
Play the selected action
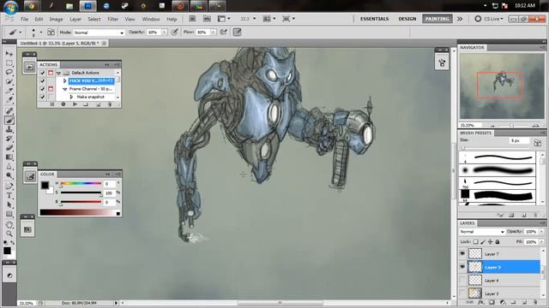(75, 104)
